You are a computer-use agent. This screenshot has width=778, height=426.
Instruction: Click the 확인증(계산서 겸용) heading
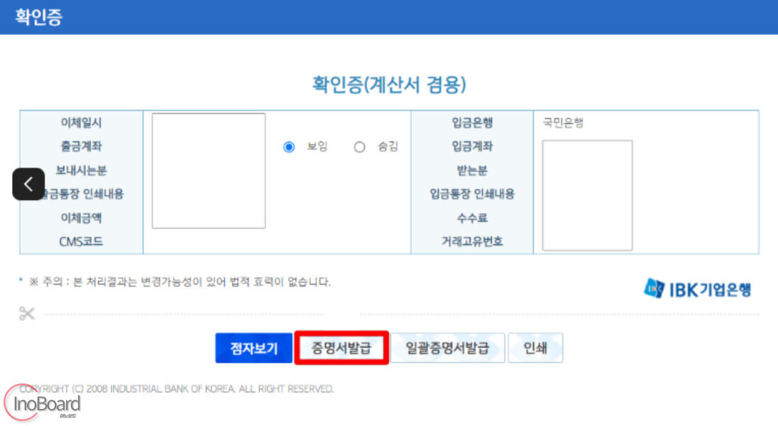pos(389,84)
